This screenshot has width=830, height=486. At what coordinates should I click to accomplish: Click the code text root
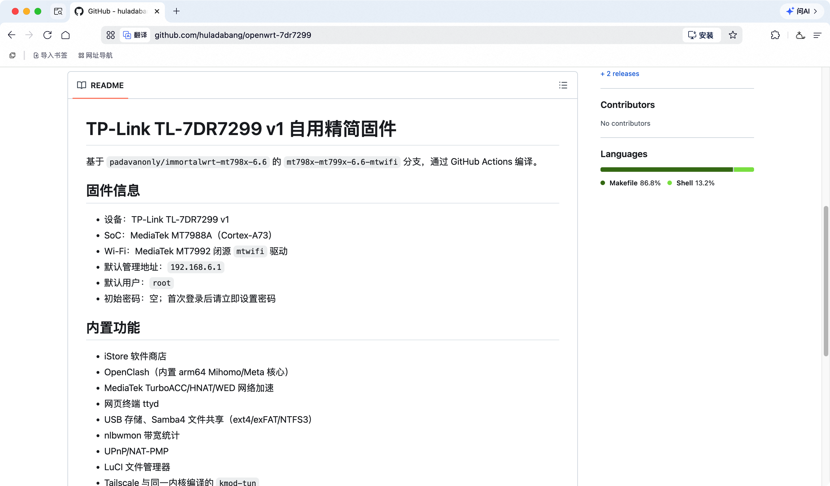coord(161,283)
